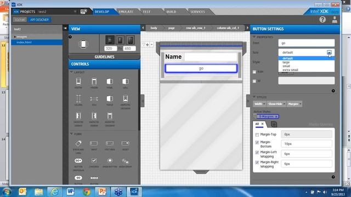Pick the second phone icon in Layout row one
The height and width of the screenshot is (197, 351).
(94, 83)
